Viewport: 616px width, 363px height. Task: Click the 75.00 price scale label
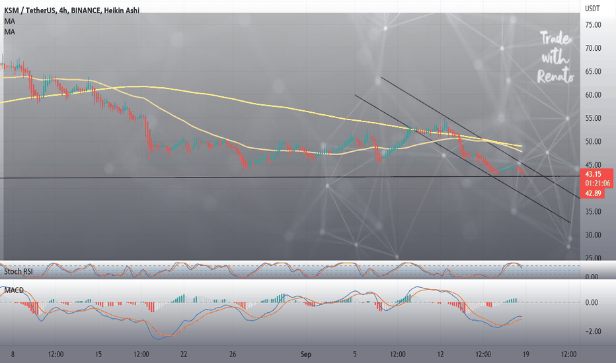pyautogui.click(x=594, y=24)
